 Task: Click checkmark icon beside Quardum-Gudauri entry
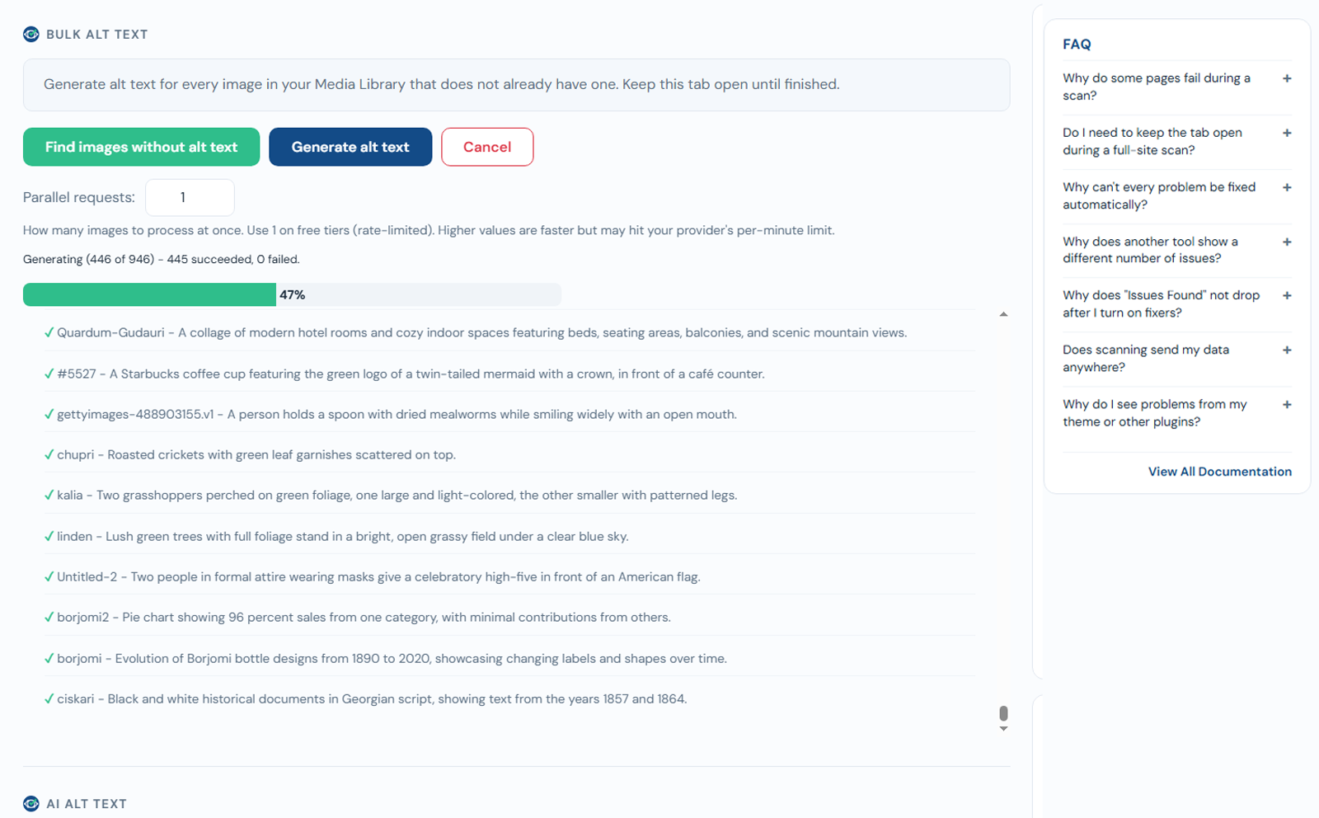pos(49,332)
